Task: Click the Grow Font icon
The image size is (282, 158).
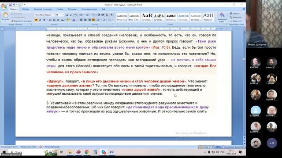Action: pos(67,15)
